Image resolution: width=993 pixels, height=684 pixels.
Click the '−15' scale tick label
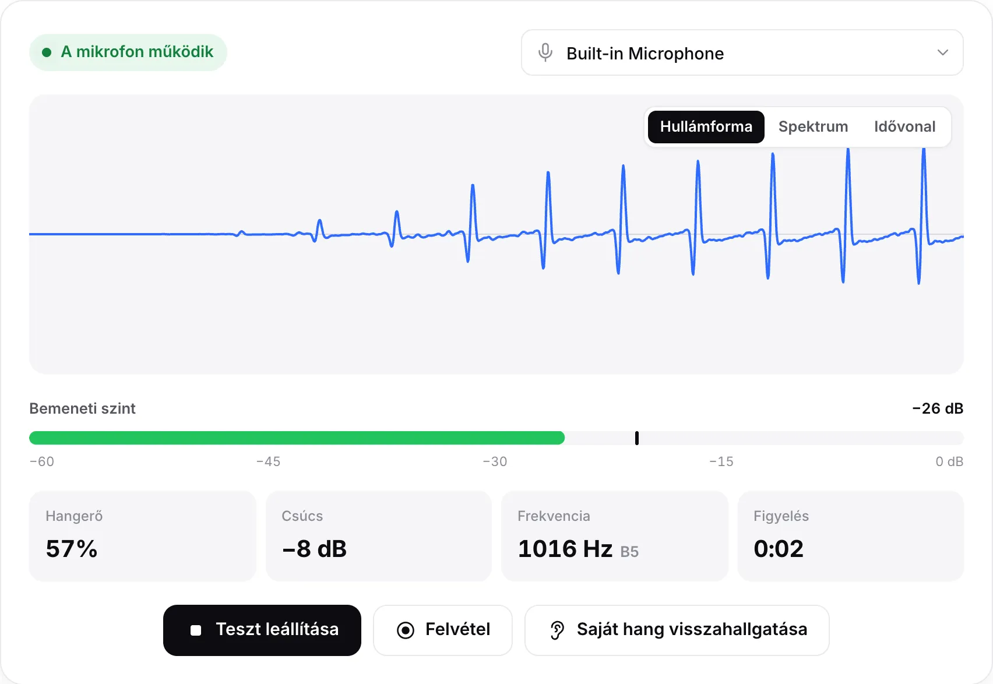(x=721, y=461)
